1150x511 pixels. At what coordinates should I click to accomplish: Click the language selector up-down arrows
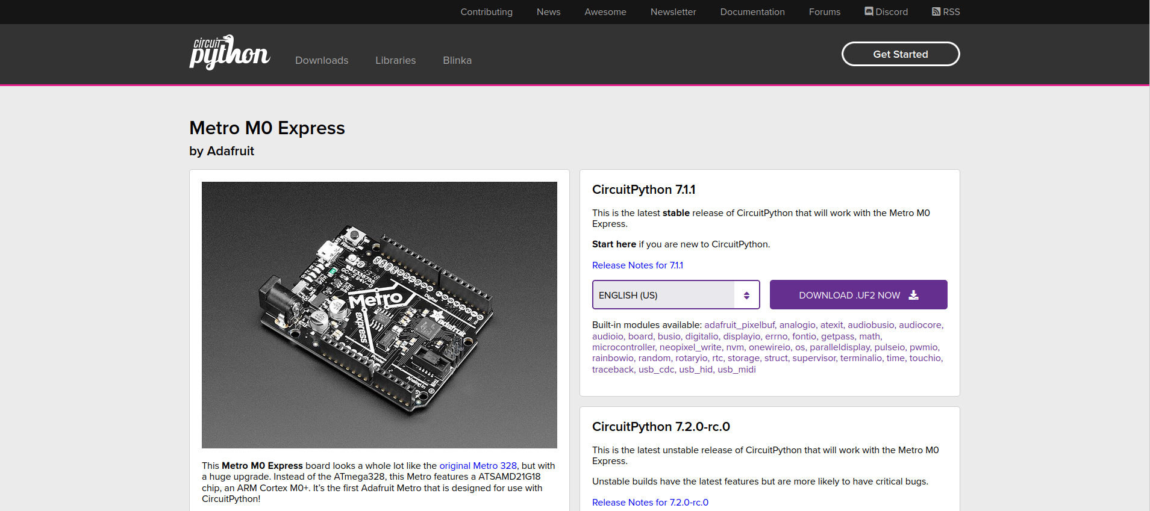[746, 296]
